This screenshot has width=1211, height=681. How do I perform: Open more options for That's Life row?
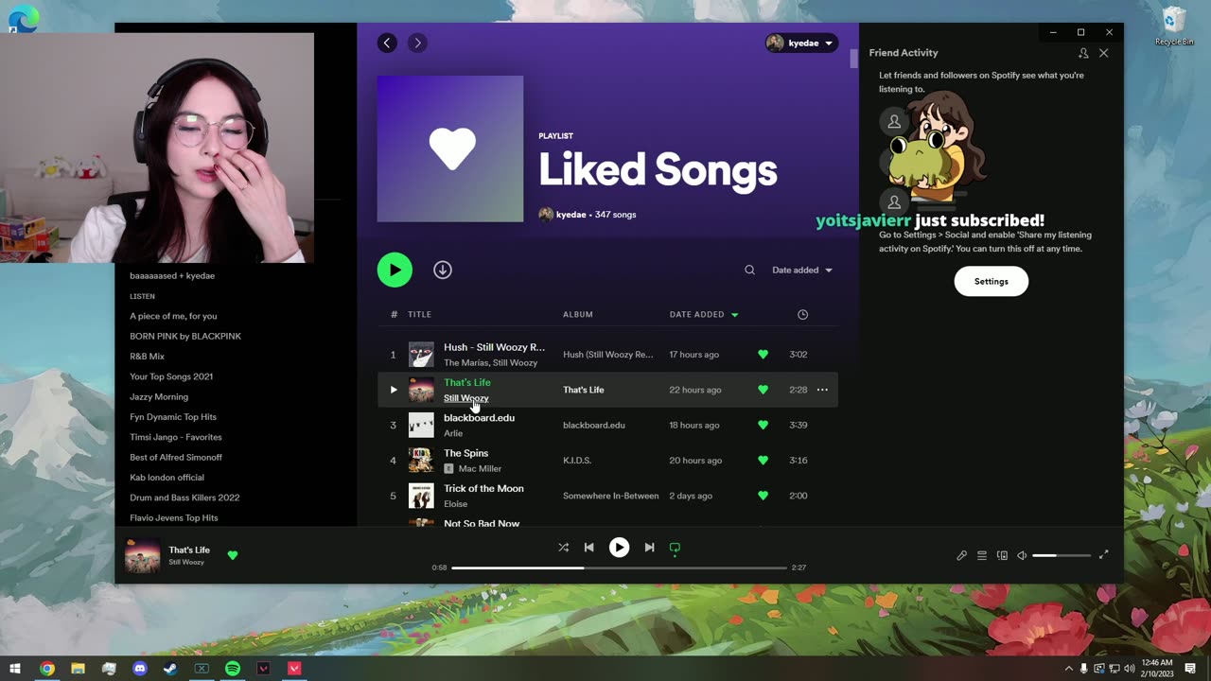click(822, 390)
